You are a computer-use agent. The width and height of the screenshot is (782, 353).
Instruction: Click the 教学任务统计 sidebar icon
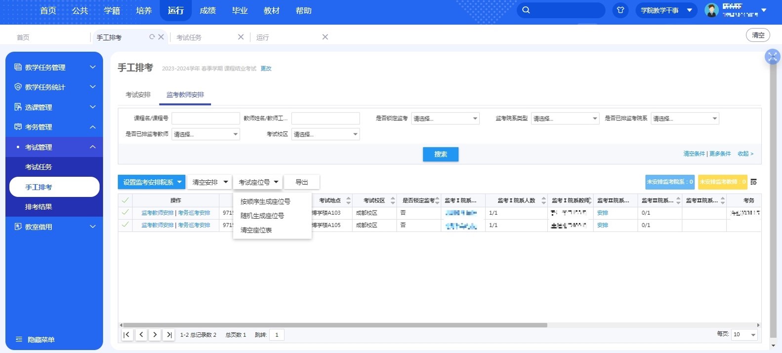(18, 87)
